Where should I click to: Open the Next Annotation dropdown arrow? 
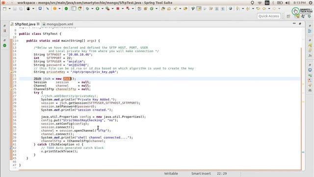point(243,9)
